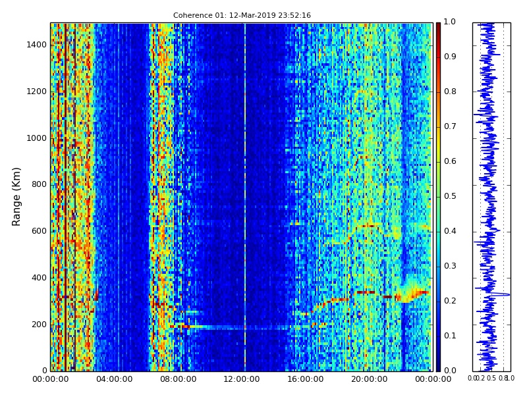Click the colorbar tick label 0.4
The width and height of the screenshot is (527, 395).
pyautogui.click(x=450, y=231)
